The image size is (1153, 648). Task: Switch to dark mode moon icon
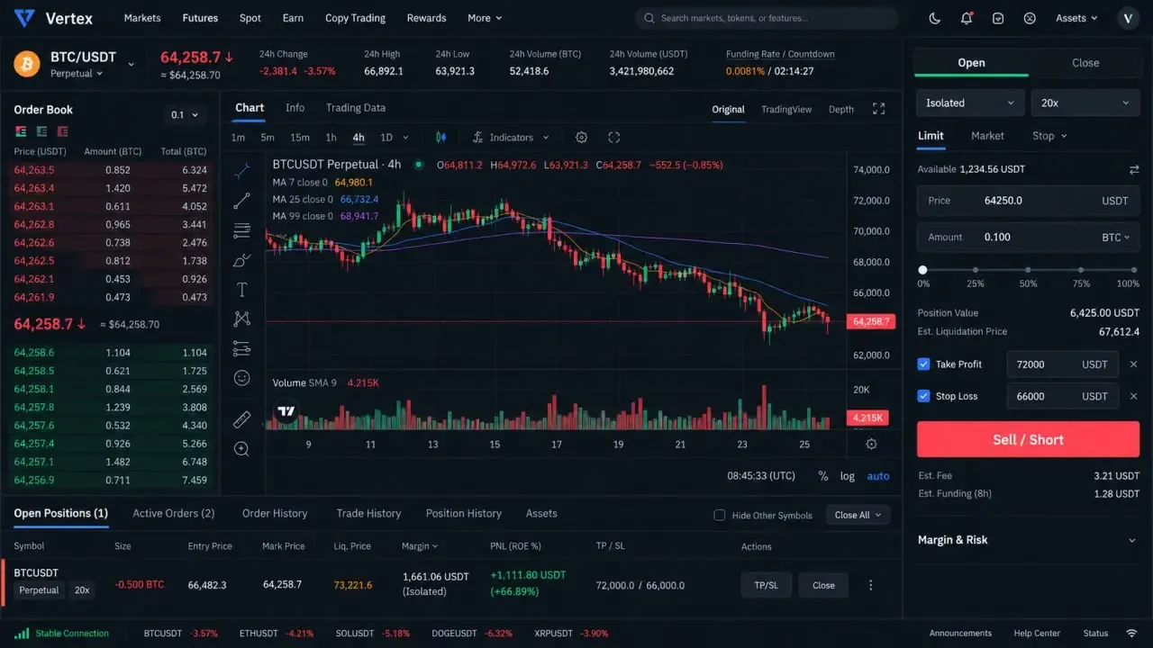(x=935, y=18)
